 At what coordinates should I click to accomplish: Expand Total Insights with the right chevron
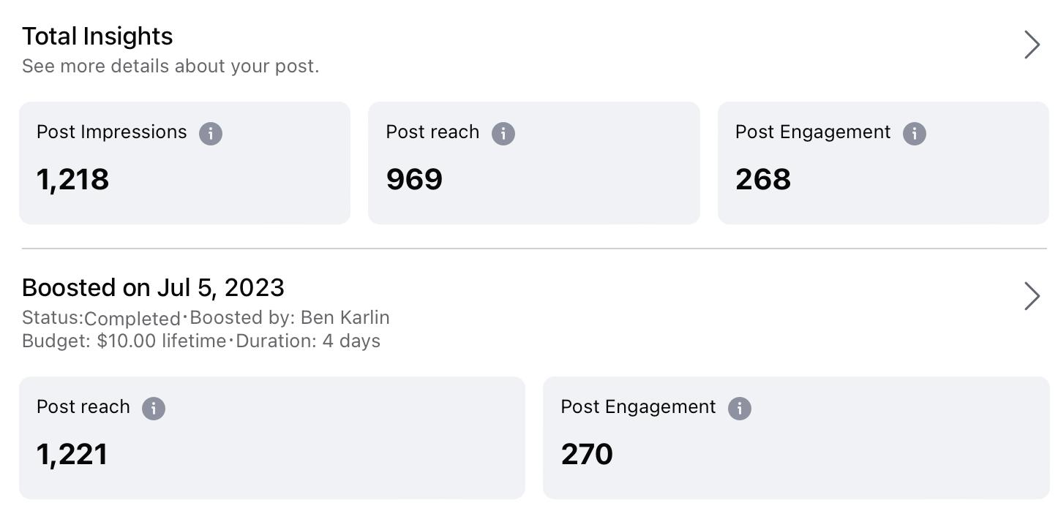point(1032,45)
